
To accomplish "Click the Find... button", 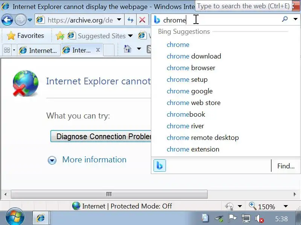I will (286, 166).
